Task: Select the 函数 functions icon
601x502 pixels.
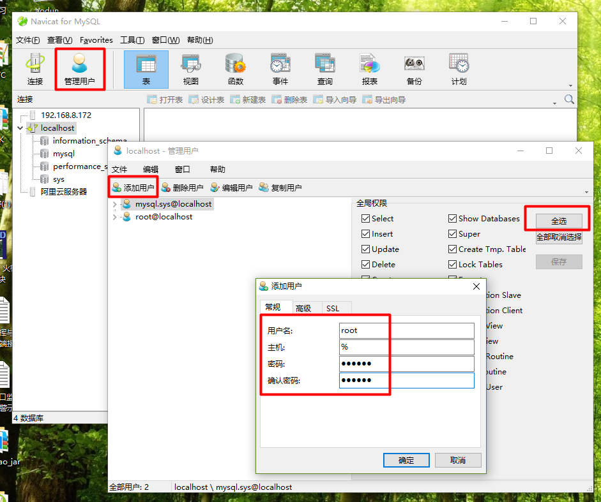Action: click(x=235, y=70)
